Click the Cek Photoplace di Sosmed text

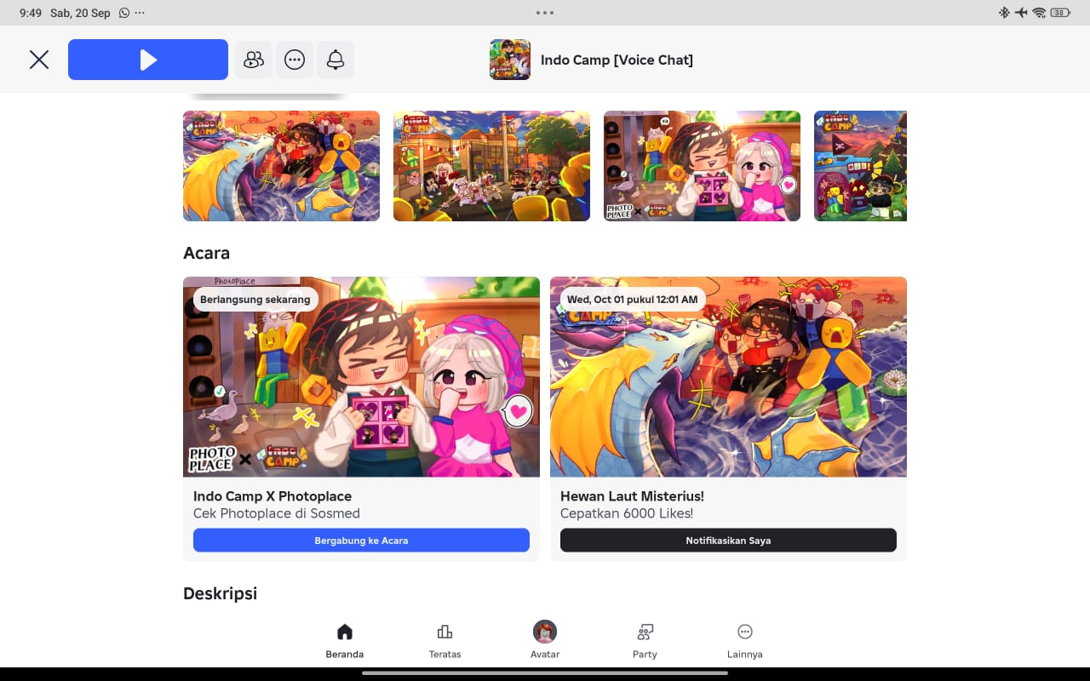coord(277,513)
